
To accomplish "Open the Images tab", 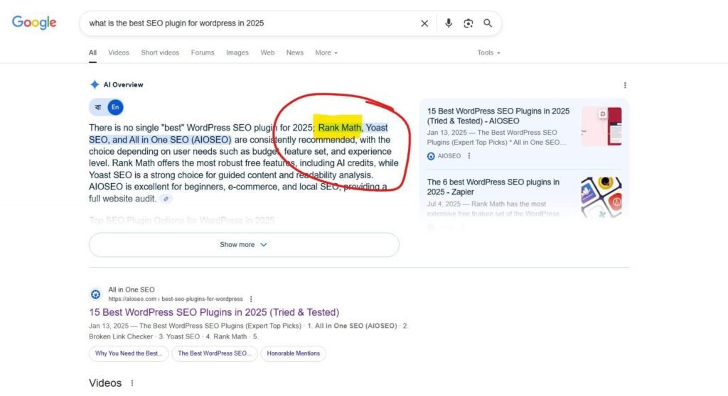I will click(x=237, y=53).
